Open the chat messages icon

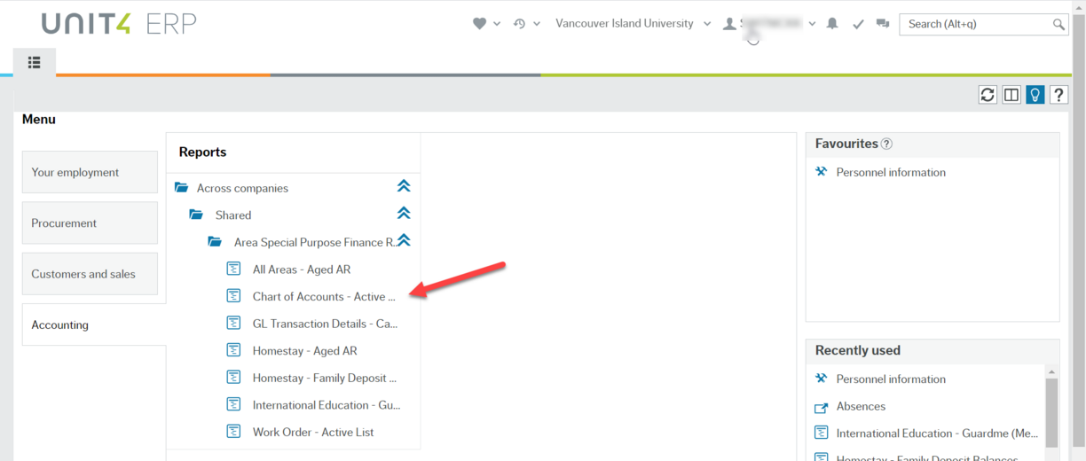pyautogui.click(x=883, y=24)
